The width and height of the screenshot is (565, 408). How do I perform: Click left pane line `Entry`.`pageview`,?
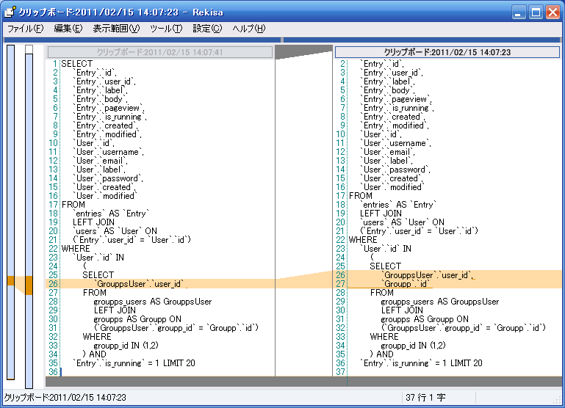tap(109, 108)
